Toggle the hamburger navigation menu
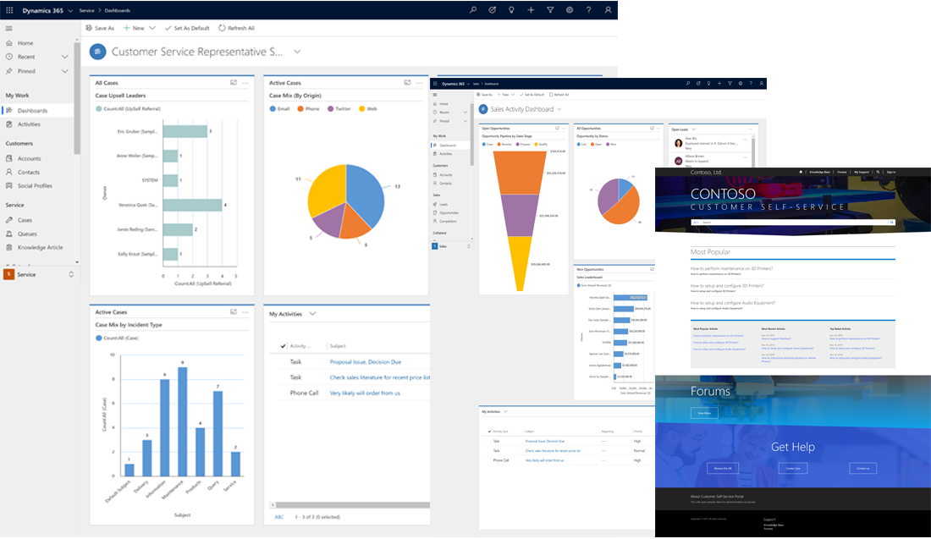 pos(9,28)
